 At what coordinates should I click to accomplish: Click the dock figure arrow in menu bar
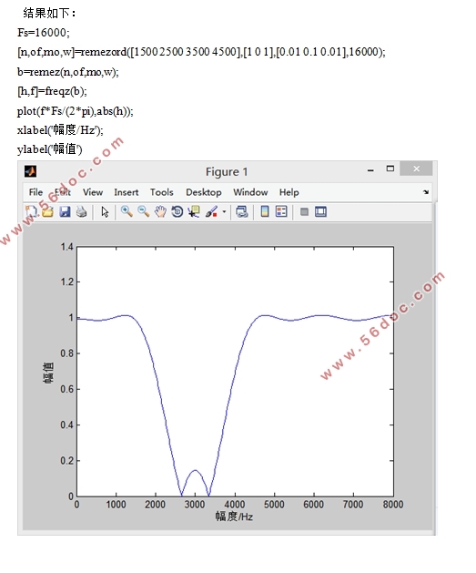(426, 192)
